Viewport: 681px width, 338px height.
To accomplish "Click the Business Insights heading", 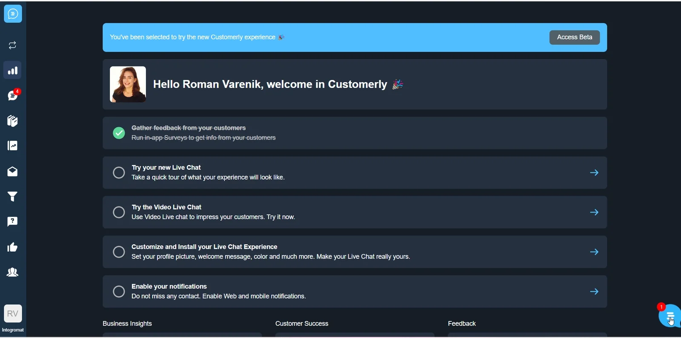I will (x=127, y=324).
